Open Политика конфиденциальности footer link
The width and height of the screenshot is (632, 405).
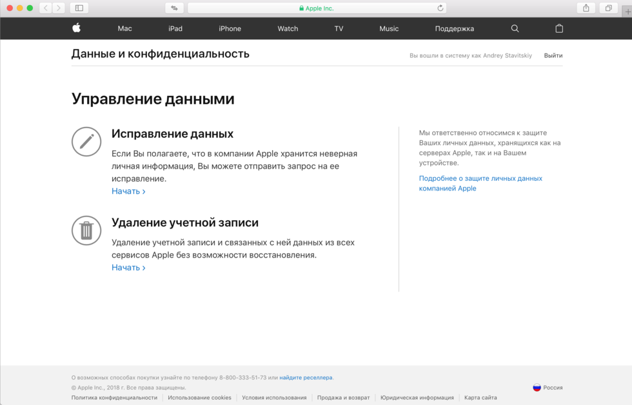(x=115, y=398)
